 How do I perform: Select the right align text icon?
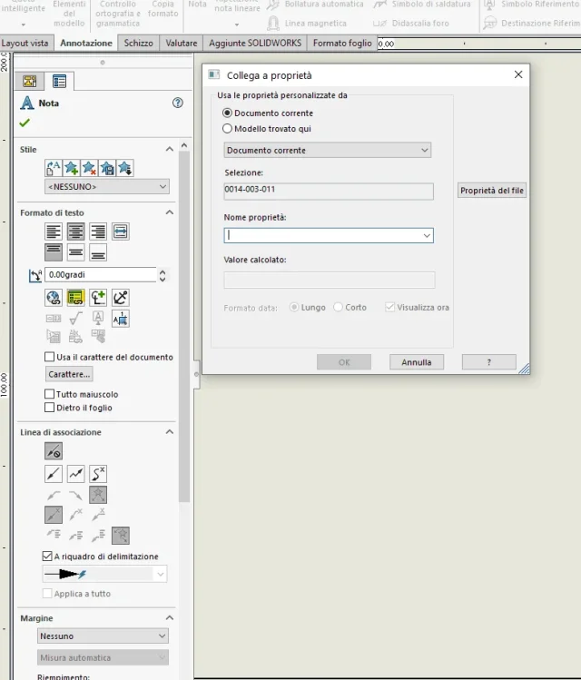tap(98, 232)
